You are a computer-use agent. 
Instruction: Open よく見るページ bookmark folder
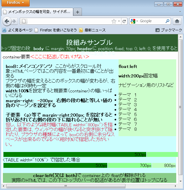(17, 30)
